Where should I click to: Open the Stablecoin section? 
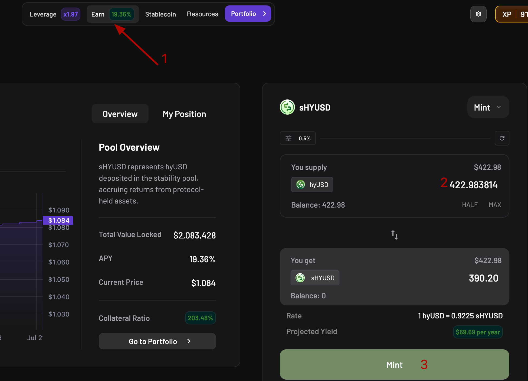click(x=160, y=14)
